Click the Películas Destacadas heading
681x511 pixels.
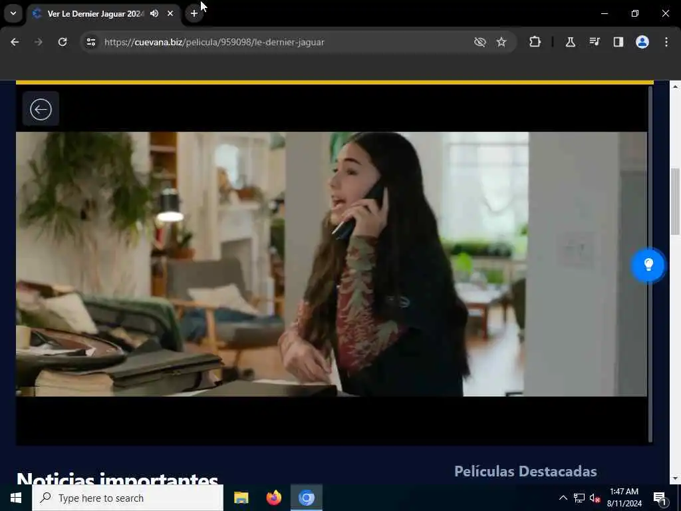tap(525, 472)
